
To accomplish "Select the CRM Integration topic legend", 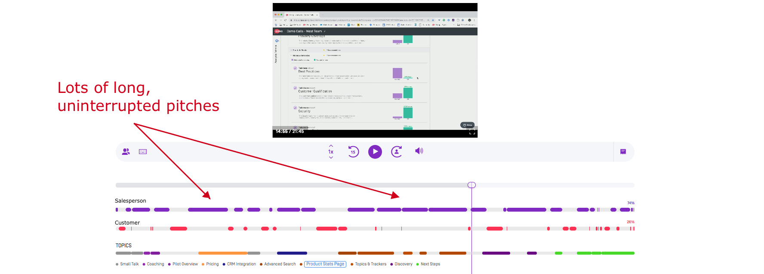I will [x=239, y=264].
